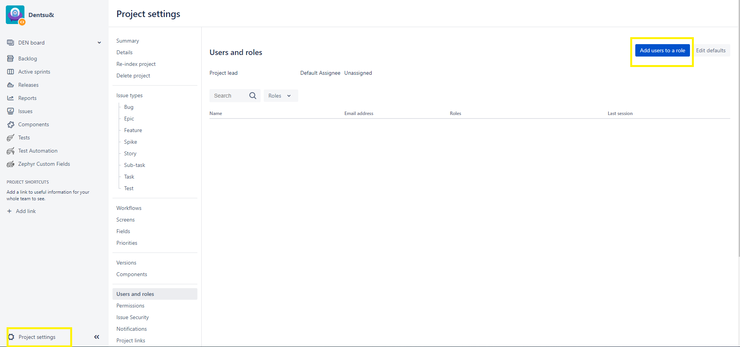Click the Test Automation icon
This screenshot has height=347, width=740.
pos(10,151)
